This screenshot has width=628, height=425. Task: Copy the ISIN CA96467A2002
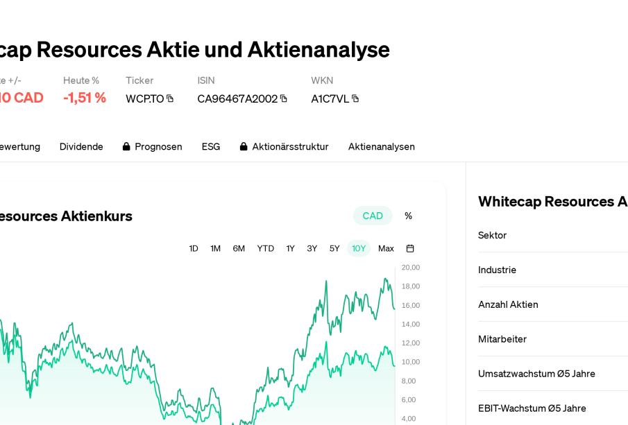point(284,98)
